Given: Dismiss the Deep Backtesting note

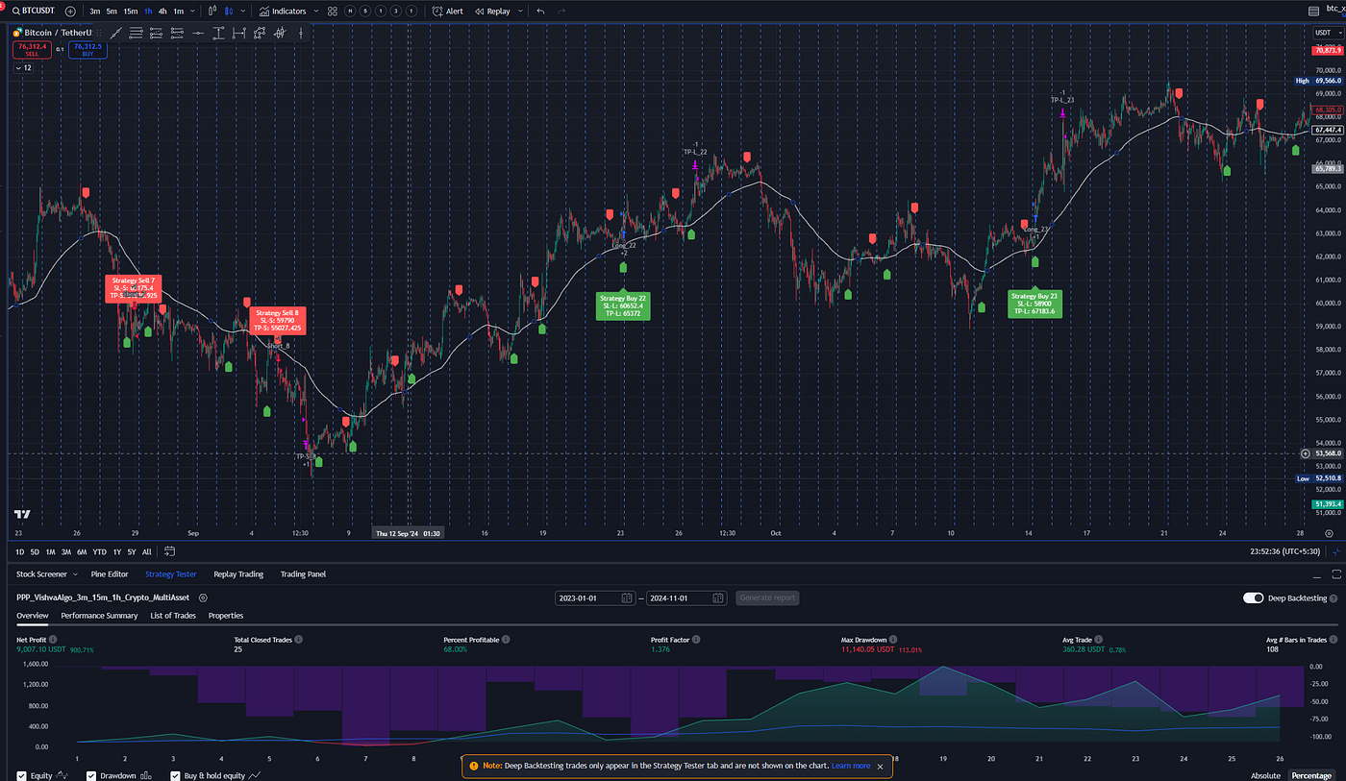Looking at the screenshot, I should [880, 766].
